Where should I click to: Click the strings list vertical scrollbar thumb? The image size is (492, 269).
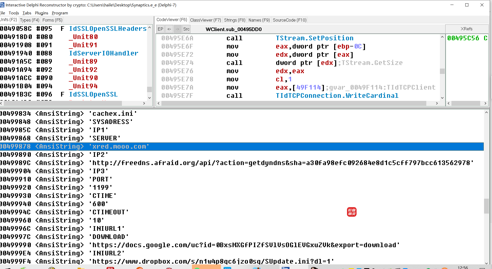pos(486,206)
